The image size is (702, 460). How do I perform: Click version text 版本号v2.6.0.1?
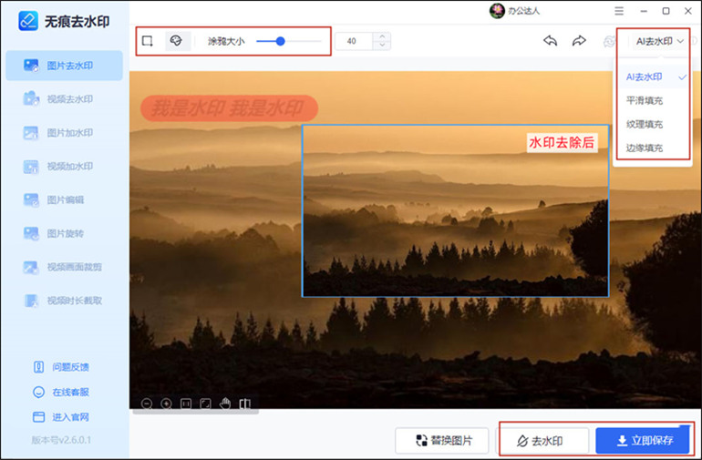point(61,440)
